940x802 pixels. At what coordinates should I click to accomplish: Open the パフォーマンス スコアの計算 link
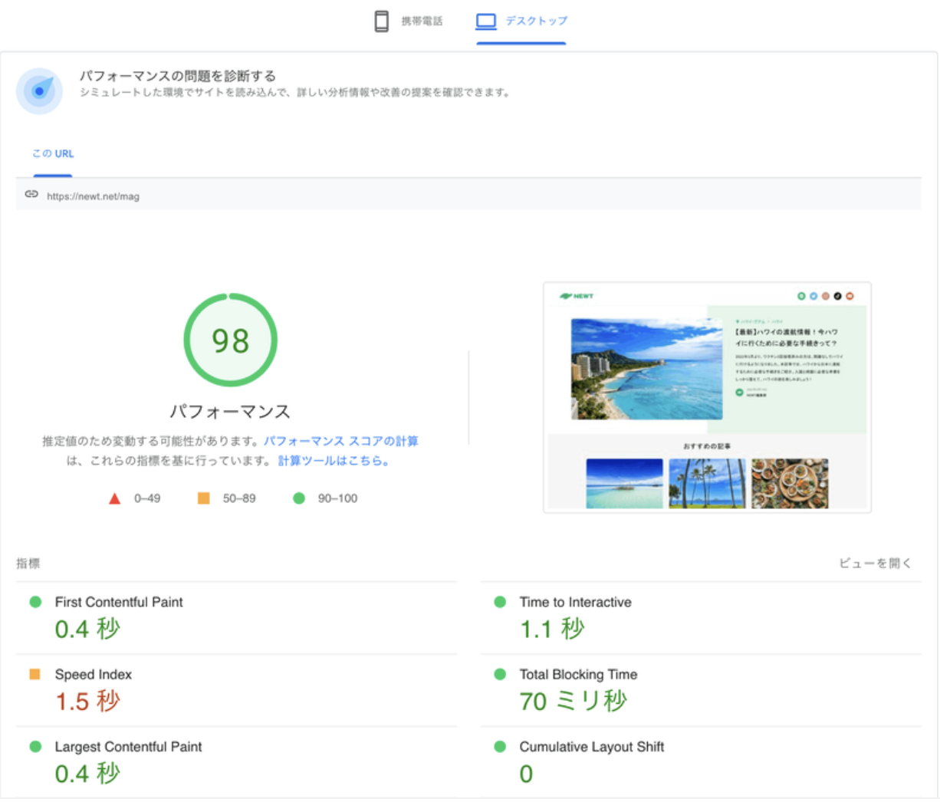coord(340,441)
